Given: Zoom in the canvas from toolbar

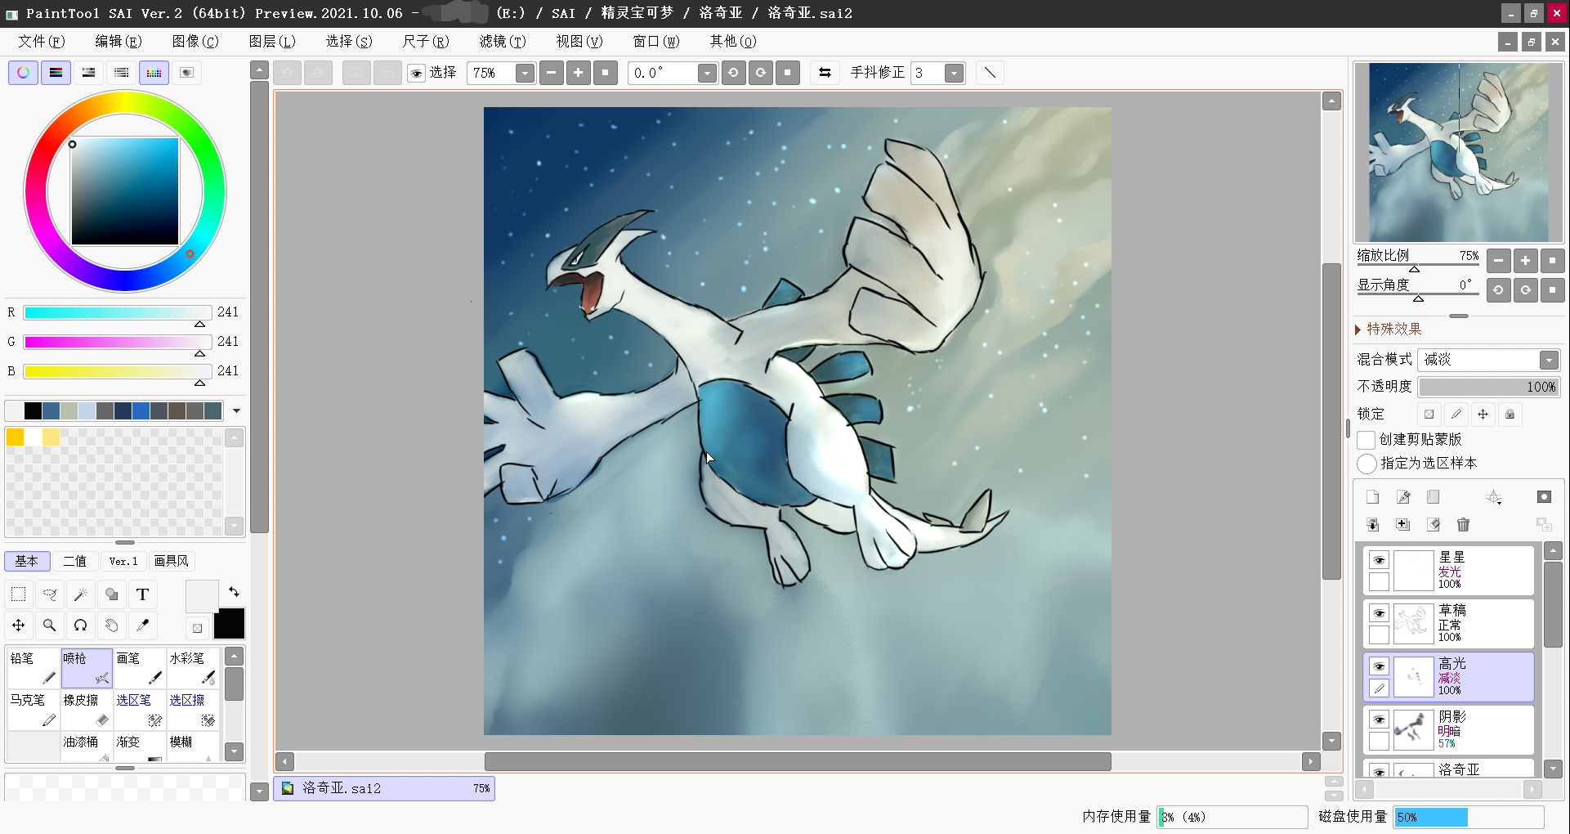Looking at the screenshot, I should [x=578, y=73].
